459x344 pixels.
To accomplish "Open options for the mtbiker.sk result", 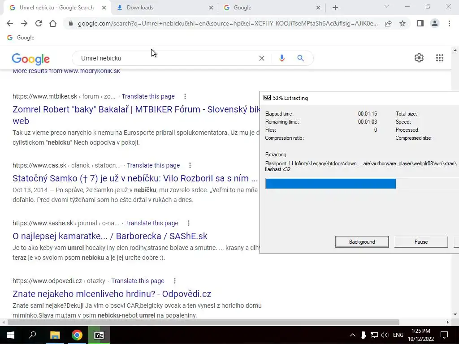I will [185, 96].
